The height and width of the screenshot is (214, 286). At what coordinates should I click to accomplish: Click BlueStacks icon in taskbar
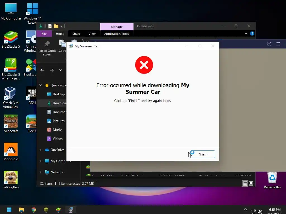click(x=58, y=210)
